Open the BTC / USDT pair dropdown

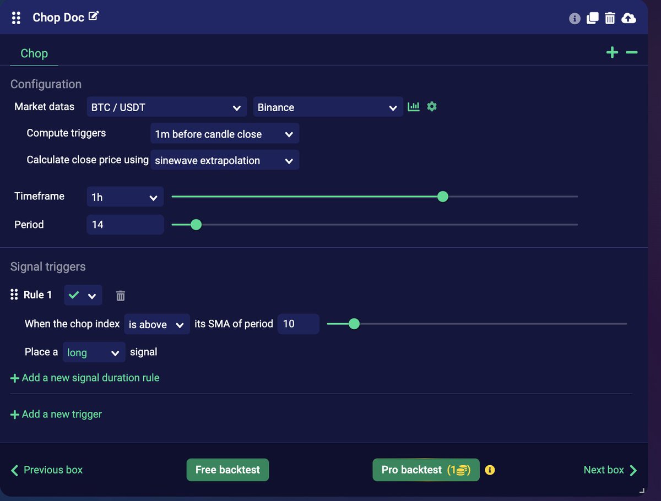[x=166, y=107]
